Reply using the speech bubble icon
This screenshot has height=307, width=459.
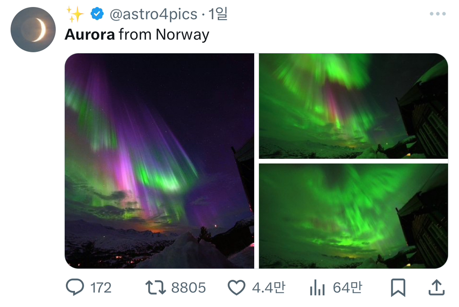point(75,287)
